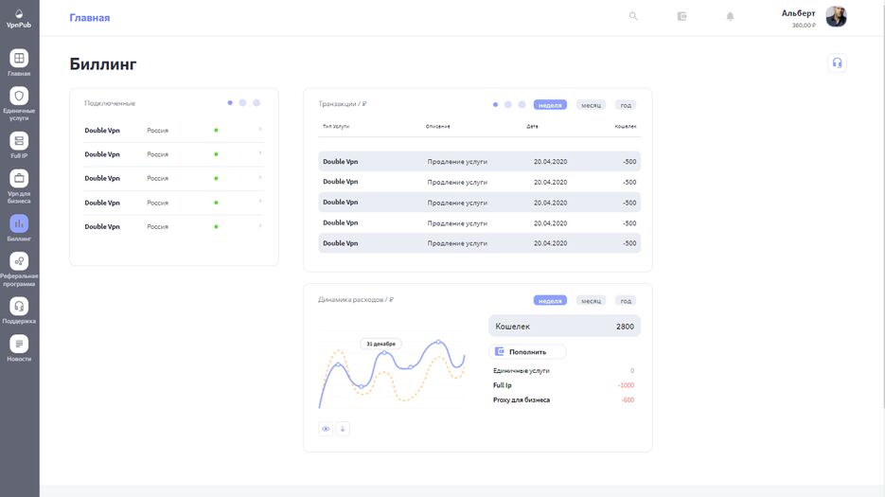Click the wallet icon in header
Viewport: 885px width, 497px height.
point(681,16)
